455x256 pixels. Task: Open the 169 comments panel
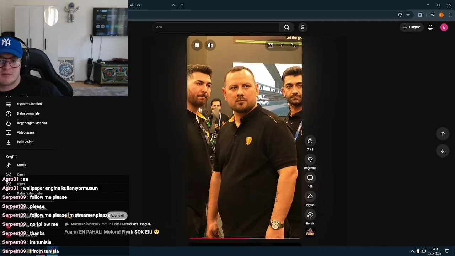[310, 178]
